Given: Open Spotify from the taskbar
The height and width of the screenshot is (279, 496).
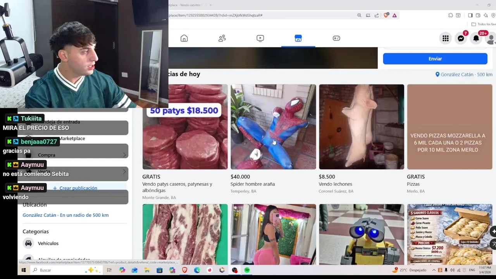Looking at the screenshot, I should pos(247,270).
